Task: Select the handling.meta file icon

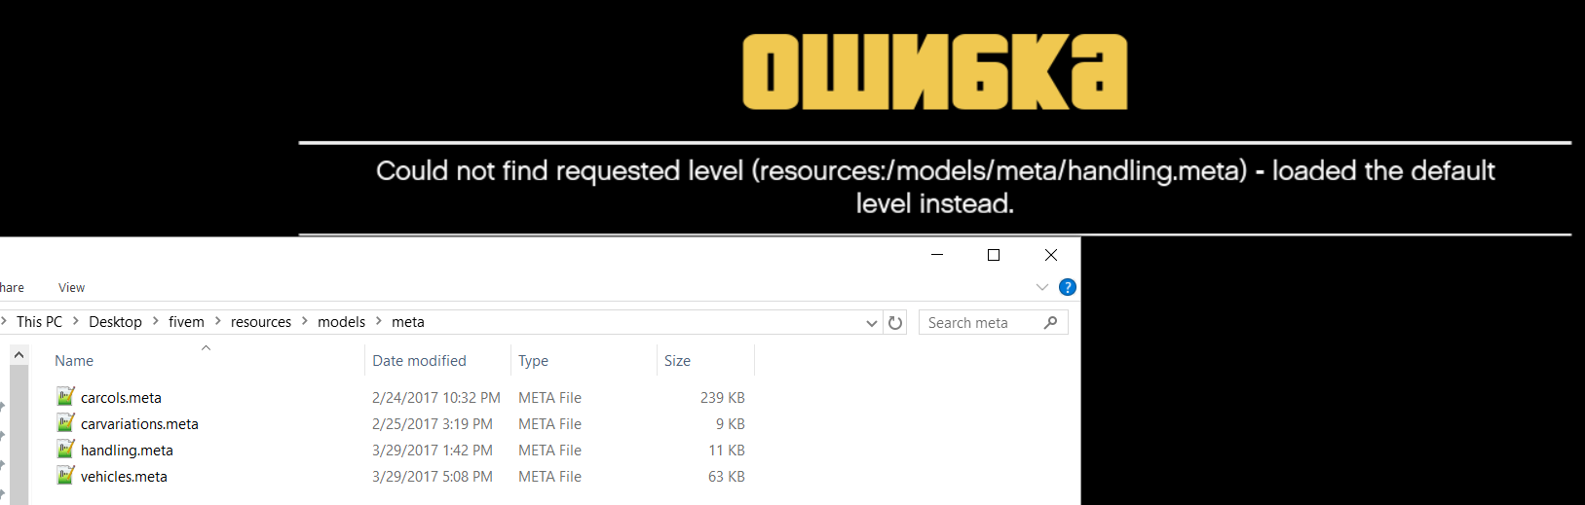Action: 65,449
